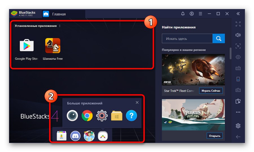Click the back arrow in sidebar

click(238, 137)
